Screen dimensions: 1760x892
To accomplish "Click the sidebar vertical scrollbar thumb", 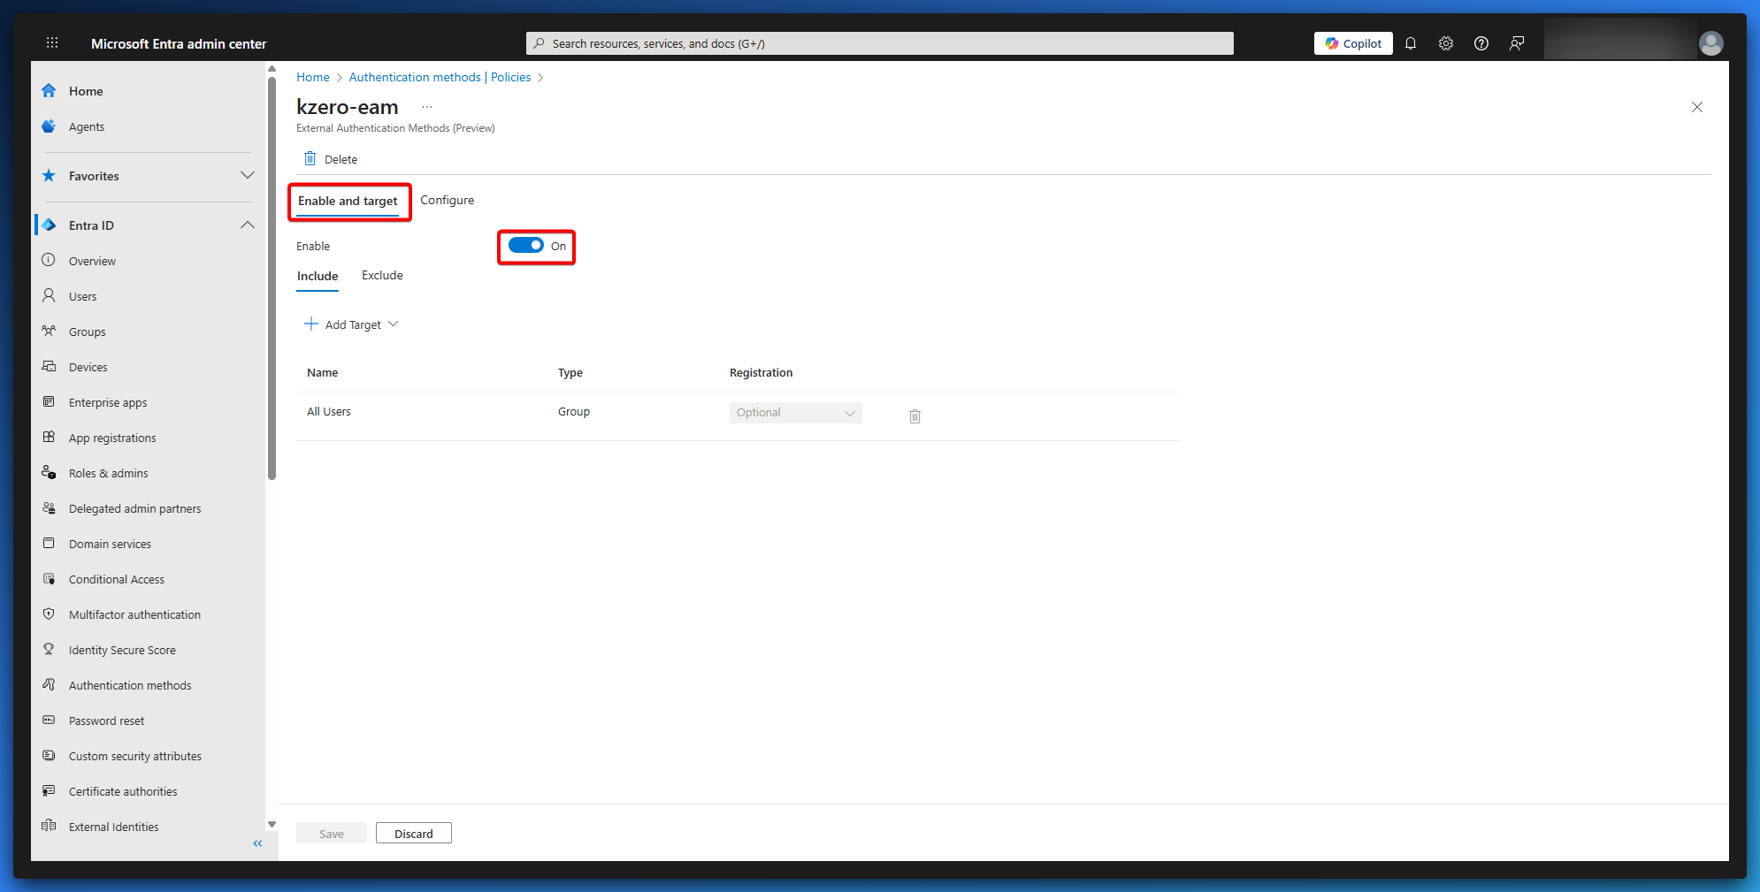I will pos(272,278).
